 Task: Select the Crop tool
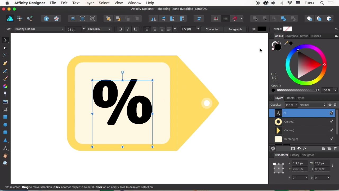pos(5,109)
